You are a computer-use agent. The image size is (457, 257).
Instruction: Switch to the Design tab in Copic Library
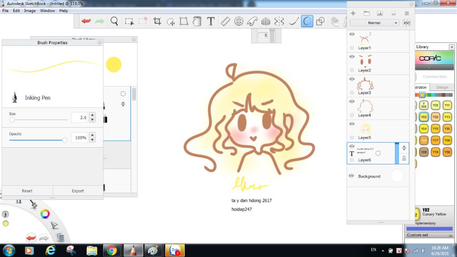442,87
